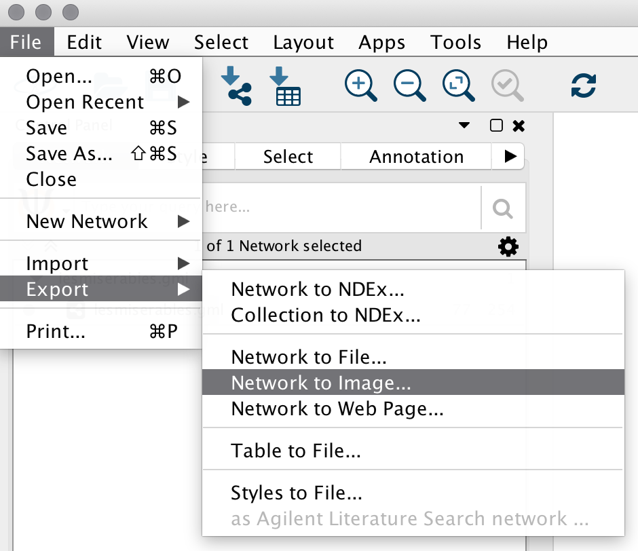Switch to the Annotation tab
Screen dimensions: 638x551
416,156
